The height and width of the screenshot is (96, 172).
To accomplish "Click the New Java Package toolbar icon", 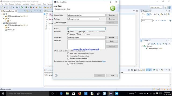I will 37,7.
